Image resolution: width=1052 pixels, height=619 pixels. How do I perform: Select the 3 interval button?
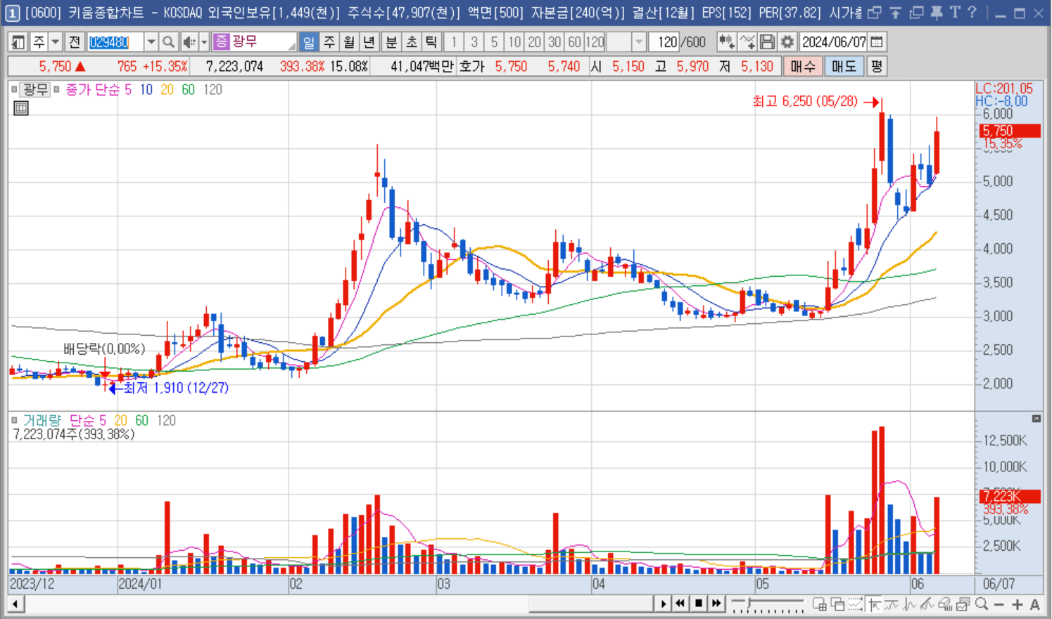(474, 42)
